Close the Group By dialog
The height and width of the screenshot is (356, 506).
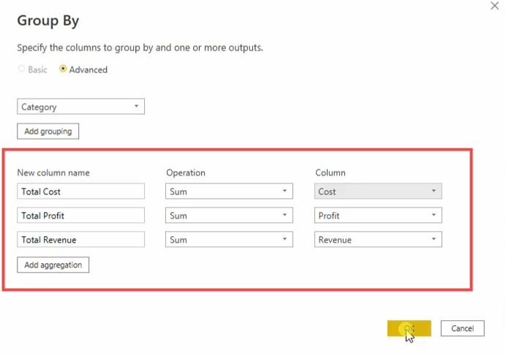494,6
